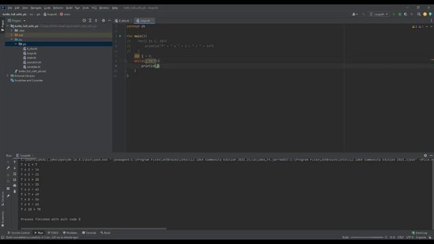Click Expand All in Project panel

(90, 21)
